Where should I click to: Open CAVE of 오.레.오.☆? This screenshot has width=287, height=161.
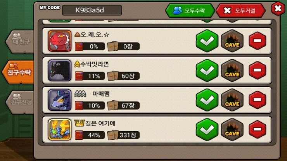point(232,41)
